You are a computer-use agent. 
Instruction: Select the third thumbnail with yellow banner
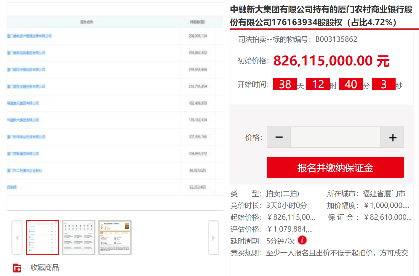tap(115, 238)
